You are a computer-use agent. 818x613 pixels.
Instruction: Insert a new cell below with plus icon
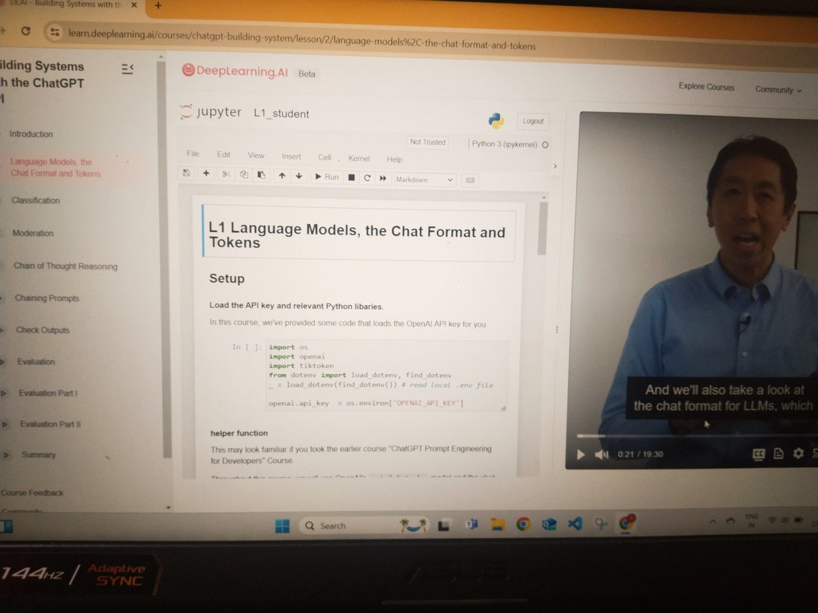(x=206, y=174)
